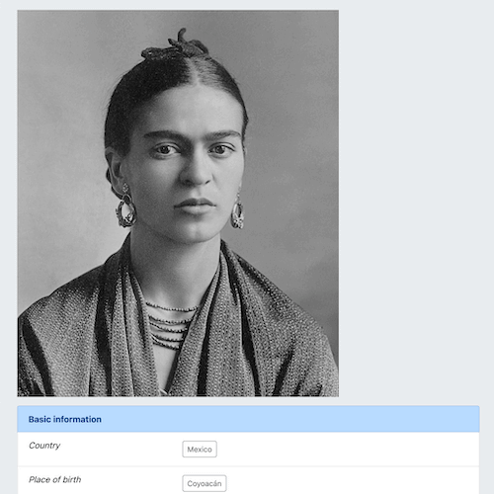Click the Place of birth label
Screen dimensions: 494x494
54,479
